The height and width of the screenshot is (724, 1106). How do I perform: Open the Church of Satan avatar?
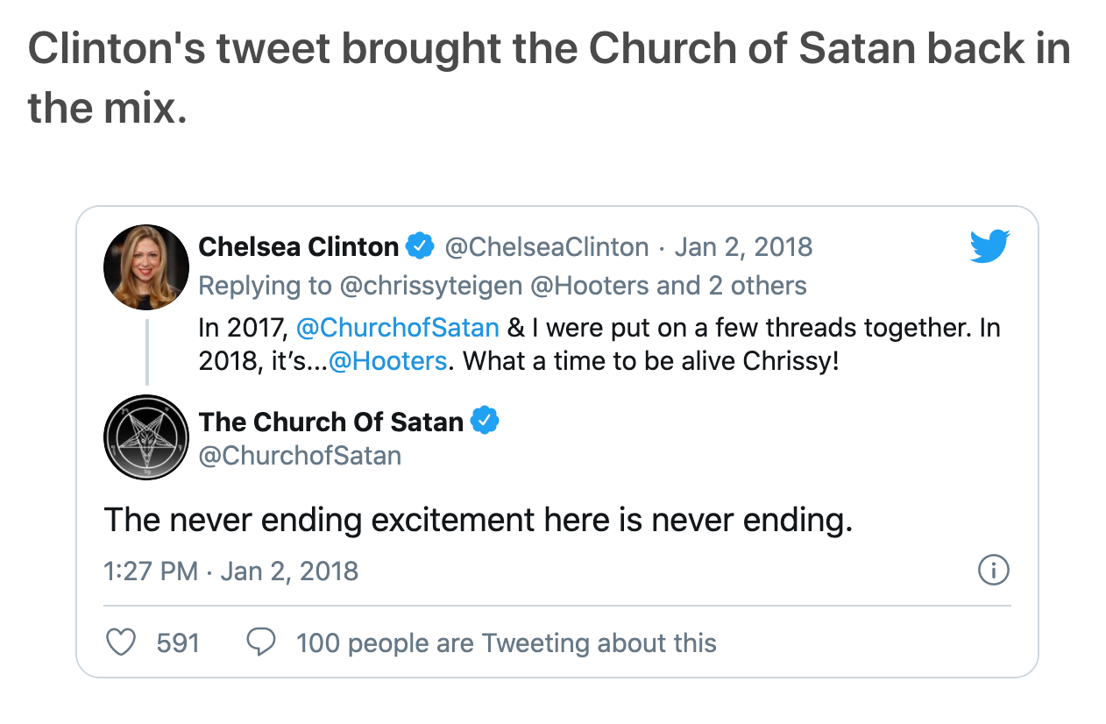tap(146, 438)
